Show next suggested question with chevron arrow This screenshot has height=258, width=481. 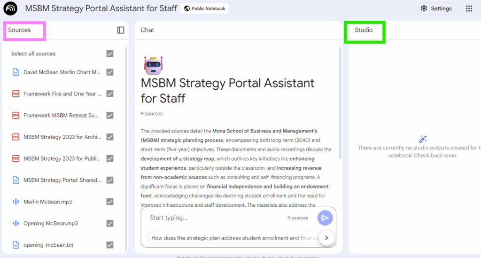click(326, 238)
